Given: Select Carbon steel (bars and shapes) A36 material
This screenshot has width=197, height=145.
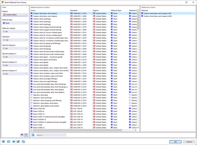Looking at the screenshot, I should tap(168, 13).
